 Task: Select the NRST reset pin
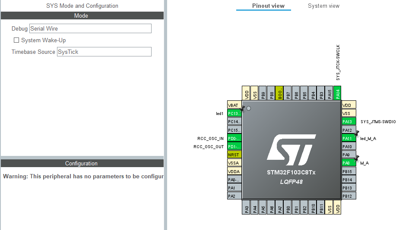click(234, 155)
